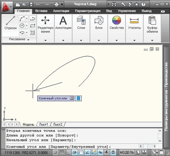Undo the last action

[x=38, y=4]
